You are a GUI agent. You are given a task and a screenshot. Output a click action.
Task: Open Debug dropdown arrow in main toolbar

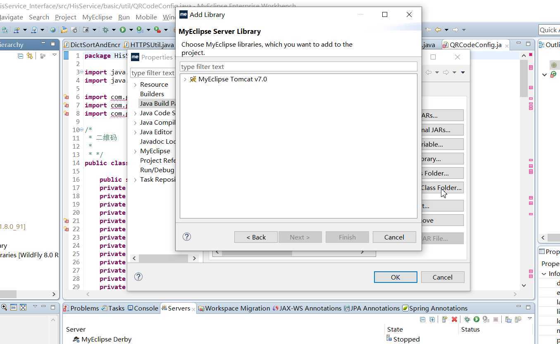pyautogui.click(x=113, y=30)
